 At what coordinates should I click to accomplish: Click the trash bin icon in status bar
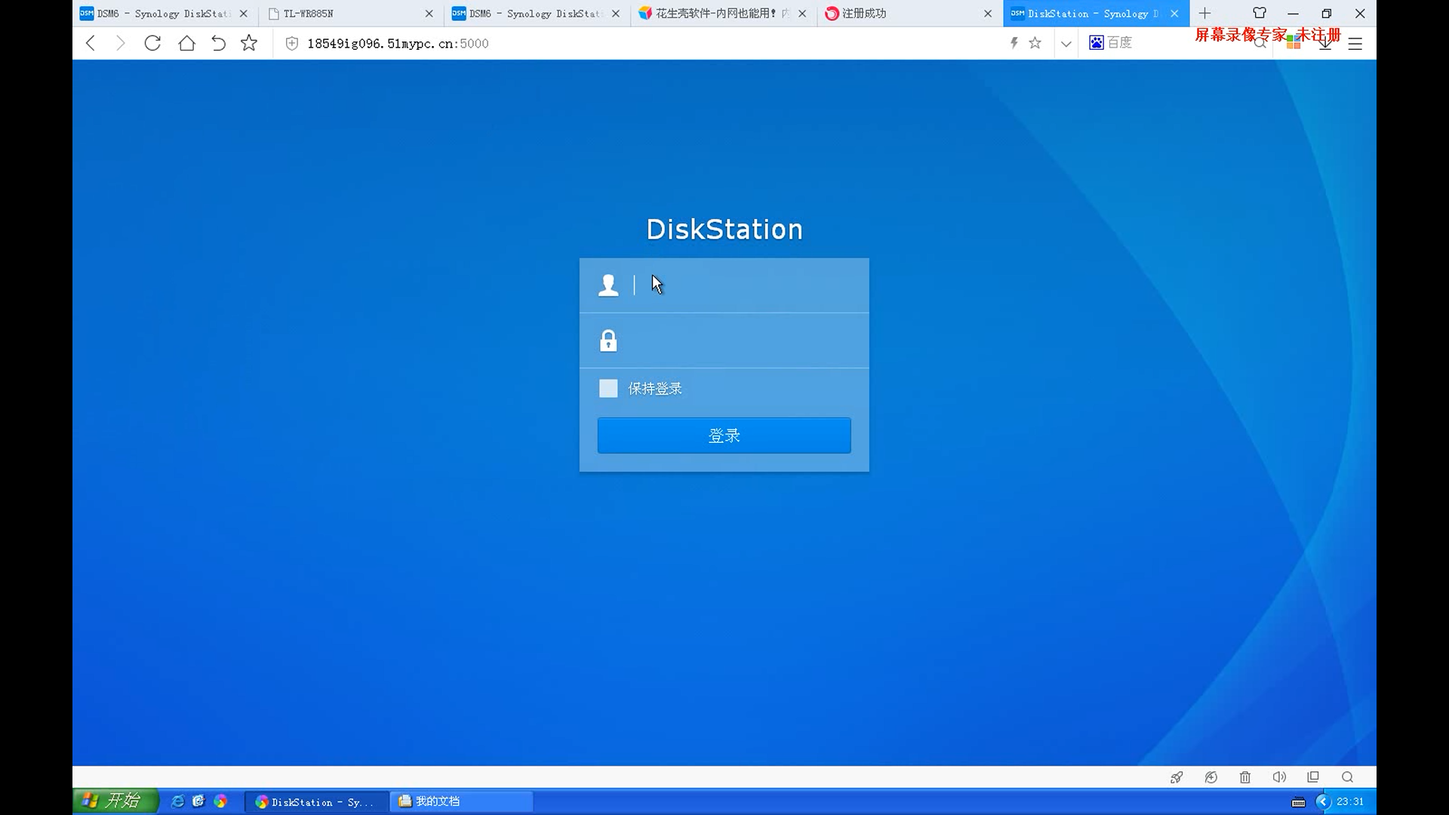tap(1245, 777)
